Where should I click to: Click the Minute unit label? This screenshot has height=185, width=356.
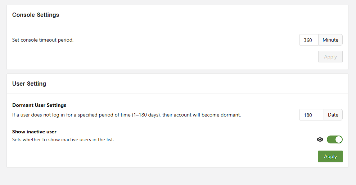(330, 40)
